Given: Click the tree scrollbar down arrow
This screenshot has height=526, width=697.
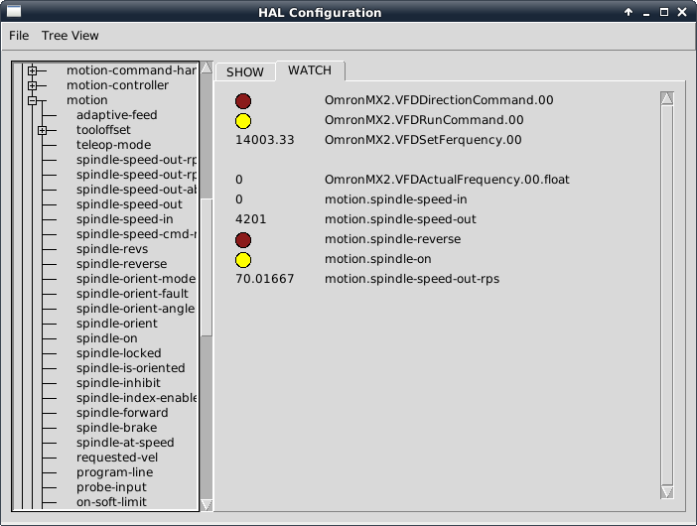Looking at the screenshot, I should (207, 505).
